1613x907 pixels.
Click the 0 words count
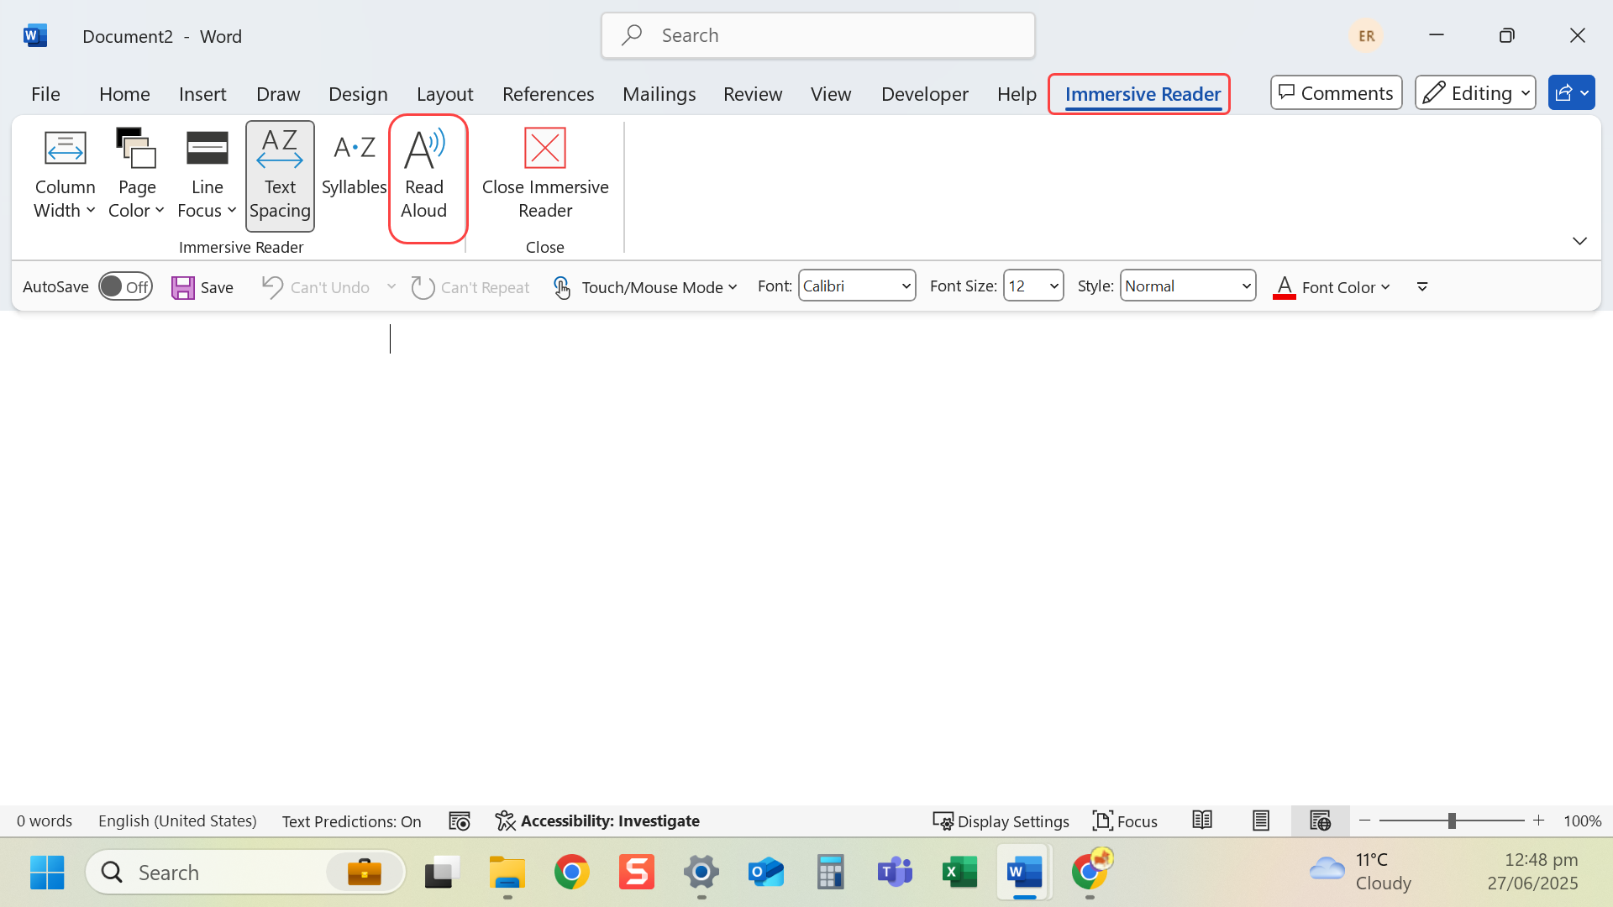coord(45,820)
